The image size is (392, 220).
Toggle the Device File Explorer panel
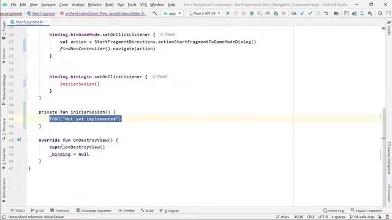(389, 158)
